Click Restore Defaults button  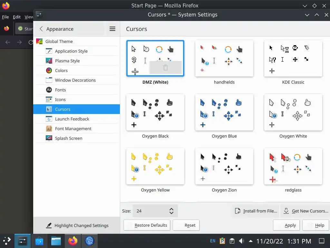pos(147,225)
